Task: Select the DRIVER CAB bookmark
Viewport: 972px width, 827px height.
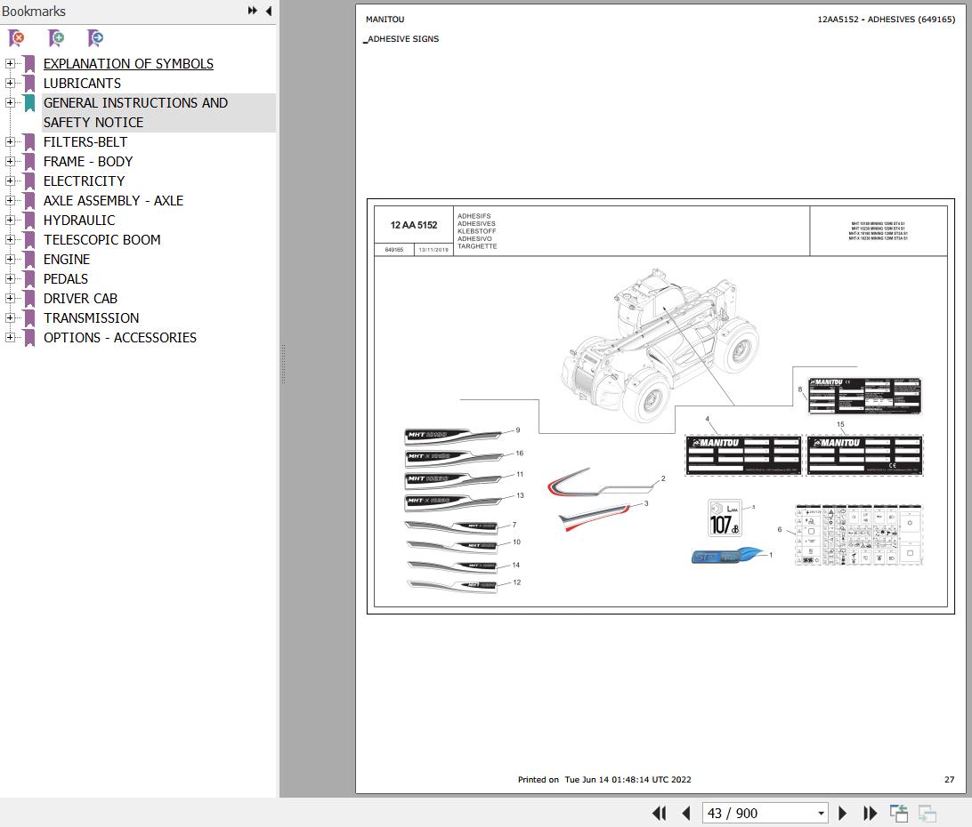Action: pos(80,299)
